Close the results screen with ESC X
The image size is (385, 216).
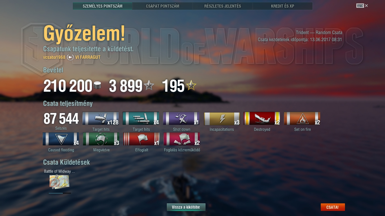pyautogui.click(x=362, y=6)
